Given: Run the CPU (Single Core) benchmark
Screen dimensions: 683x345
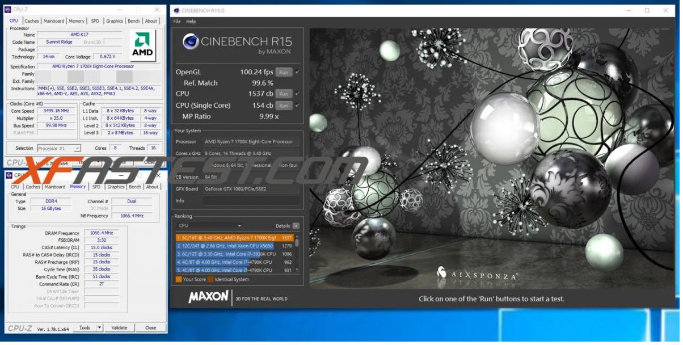Looking at the screenshot, I should tap(284, 105).
